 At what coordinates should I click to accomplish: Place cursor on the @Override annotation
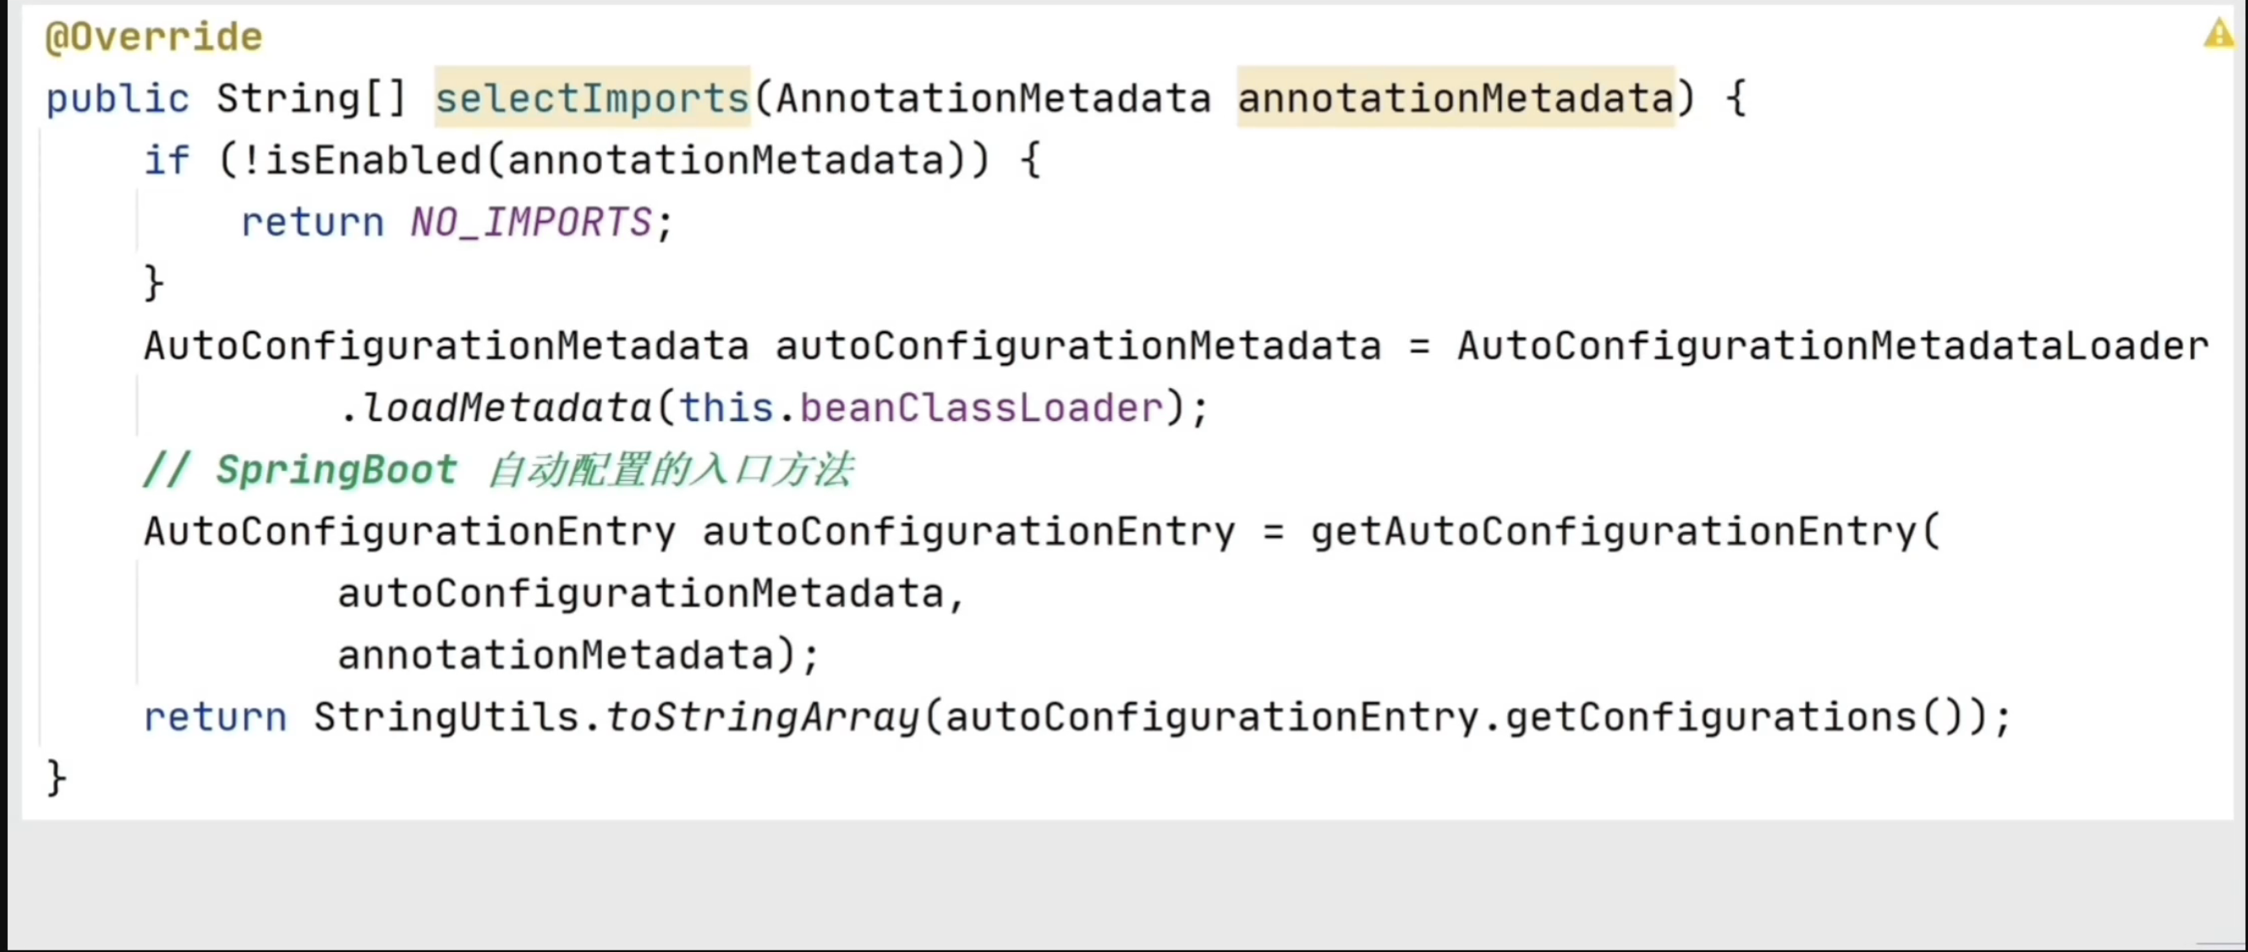click(151, 36)
